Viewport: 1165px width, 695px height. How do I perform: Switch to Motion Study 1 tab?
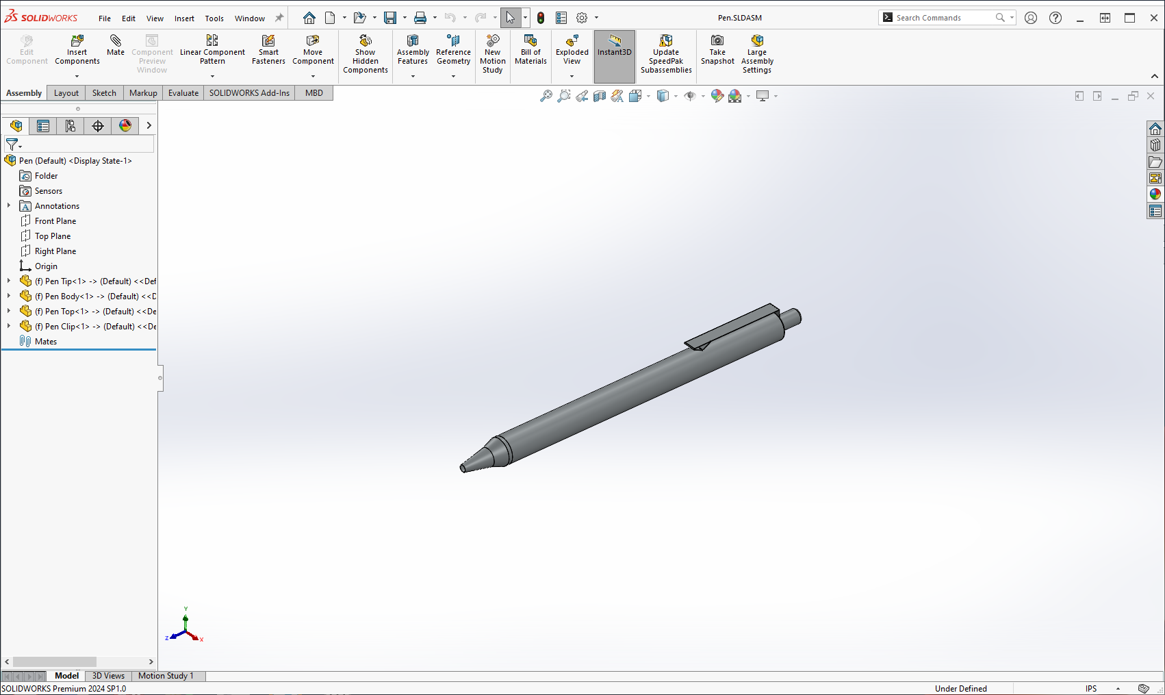point(166,676)
